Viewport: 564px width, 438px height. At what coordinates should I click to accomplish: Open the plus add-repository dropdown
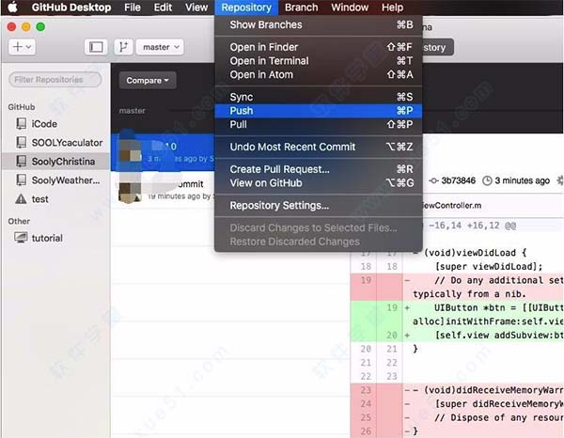click(22, 47)
